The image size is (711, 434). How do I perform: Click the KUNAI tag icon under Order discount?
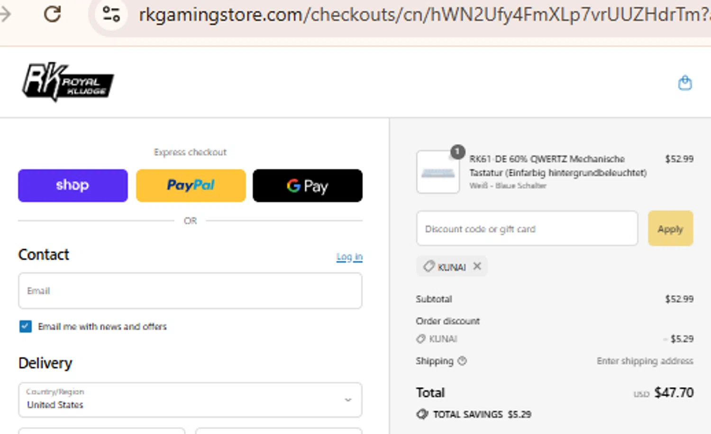(x=420, y=339)
